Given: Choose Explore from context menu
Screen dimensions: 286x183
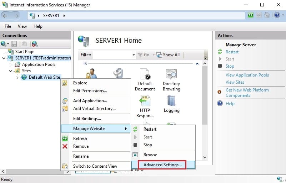Looking at the screenshot, I should point(96,83).
